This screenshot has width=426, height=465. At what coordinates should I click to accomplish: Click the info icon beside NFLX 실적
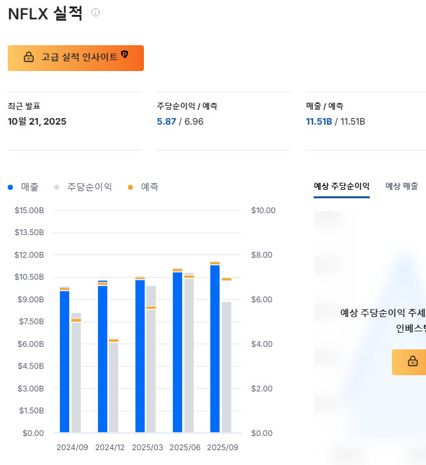click(96, 12)
